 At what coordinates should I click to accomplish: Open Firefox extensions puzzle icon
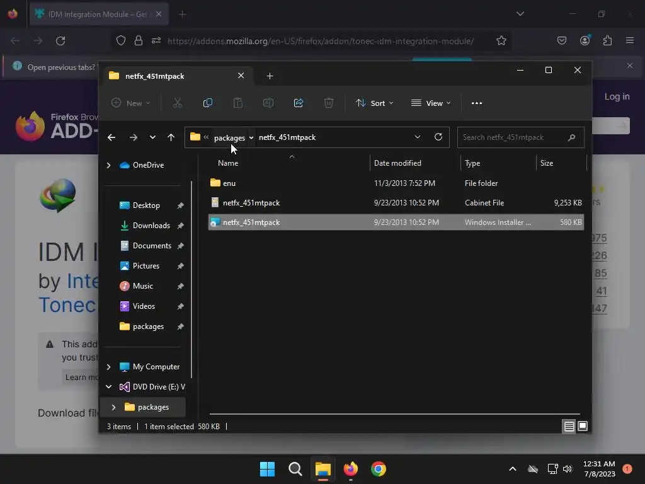click(x=607, y=40)
